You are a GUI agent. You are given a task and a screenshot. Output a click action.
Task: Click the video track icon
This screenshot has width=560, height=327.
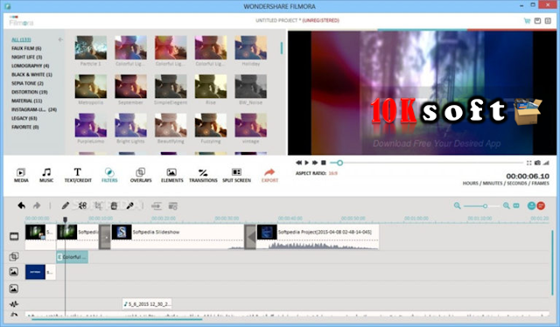14,236
